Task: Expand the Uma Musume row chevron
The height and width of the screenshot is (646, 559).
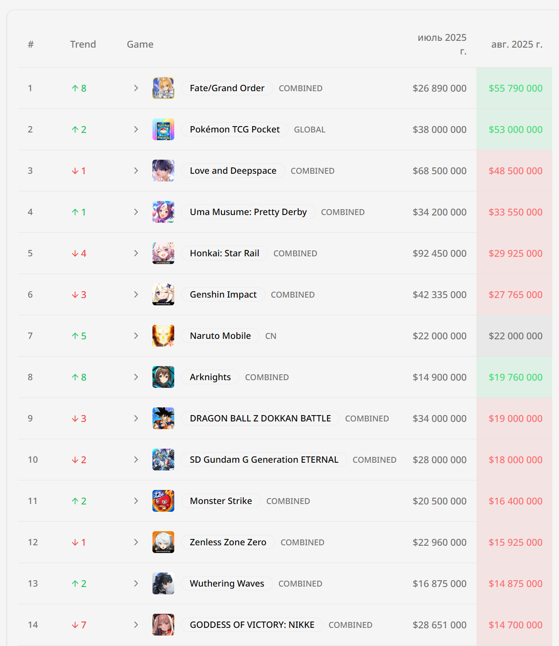Action: pyautogui.click(x=136, y=212)
